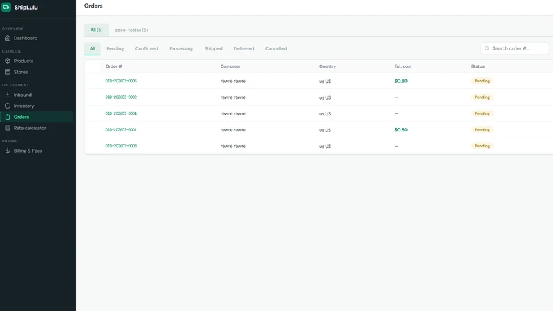This screenshot has height=311, width=553.
Task: Click the Rate calculator icon
Action: [x=8, y=128]
